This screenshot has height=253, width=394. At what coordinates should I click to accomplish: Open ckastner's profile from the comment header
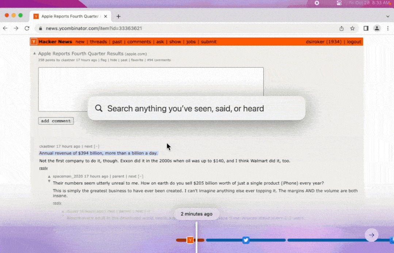(47, 146)
